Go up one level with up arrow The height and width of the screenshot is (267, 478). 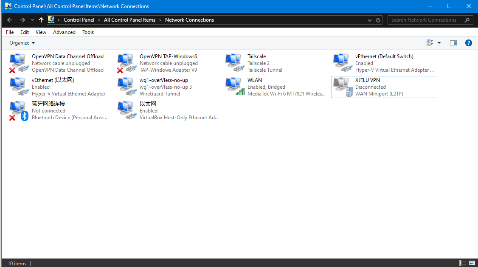41,20
